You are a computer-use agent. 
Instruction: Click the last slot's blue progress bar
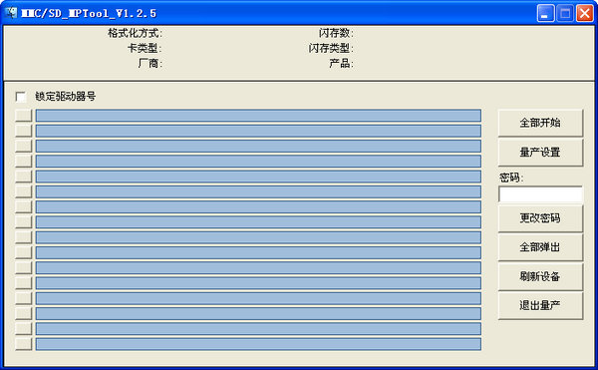click(x=258, y=344)
